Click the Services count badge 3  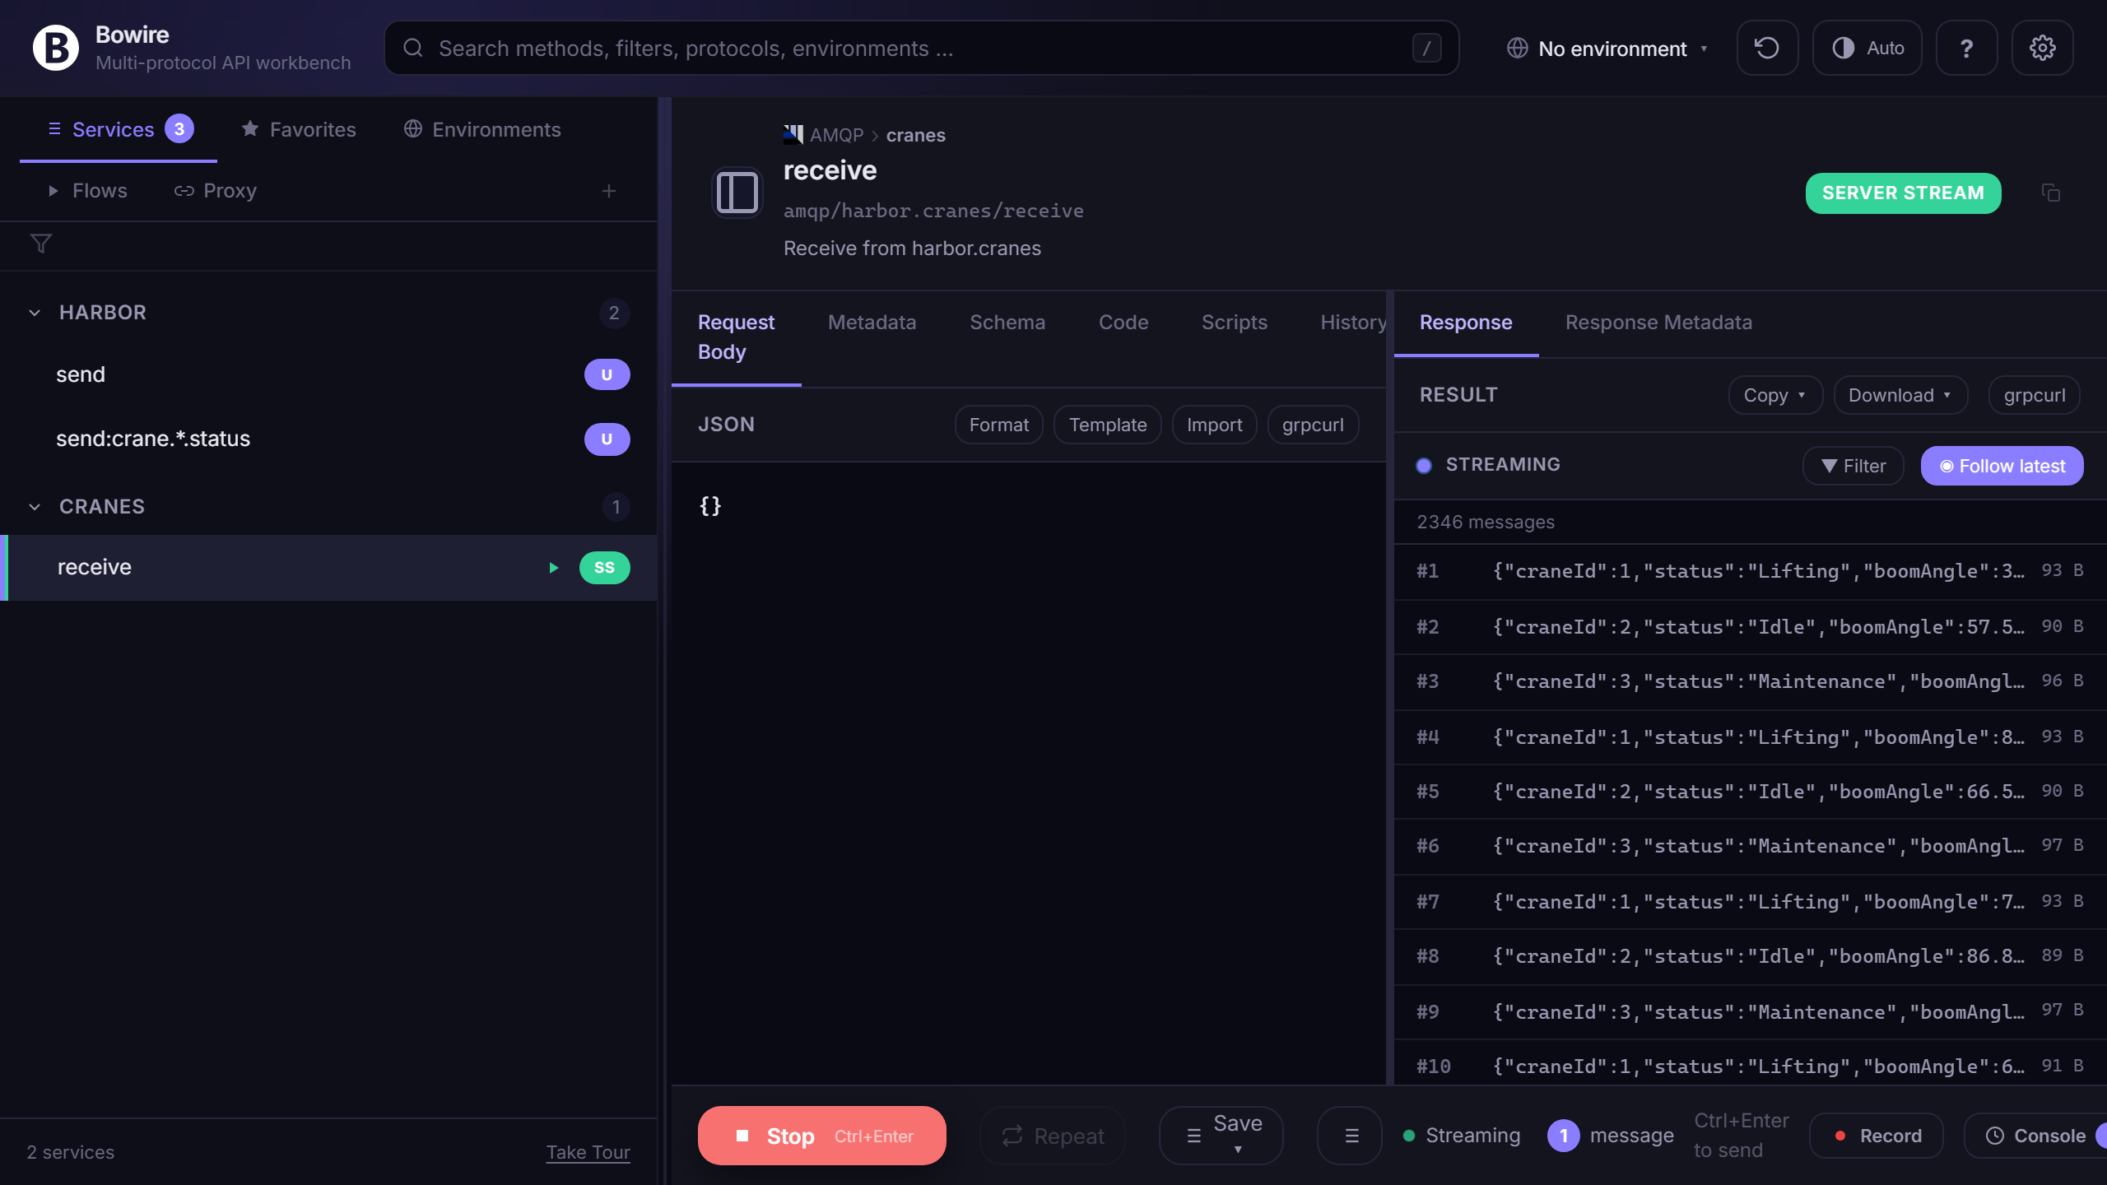click(179, 129)
